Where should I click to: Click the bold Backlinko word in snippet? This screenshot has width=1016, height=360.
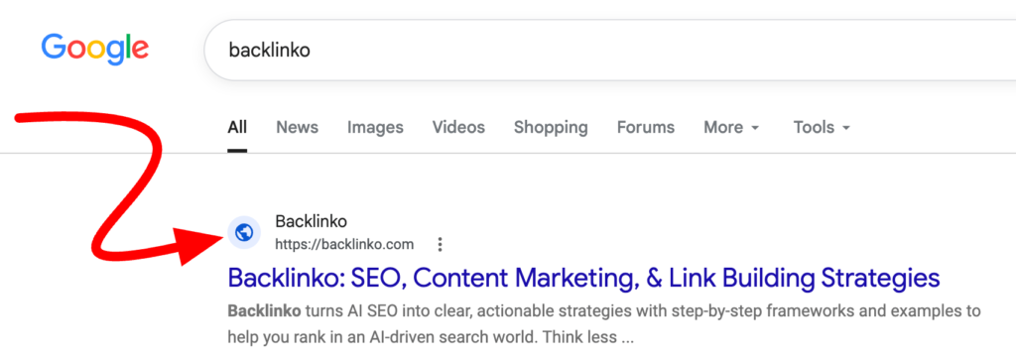[x=264, y=310]
